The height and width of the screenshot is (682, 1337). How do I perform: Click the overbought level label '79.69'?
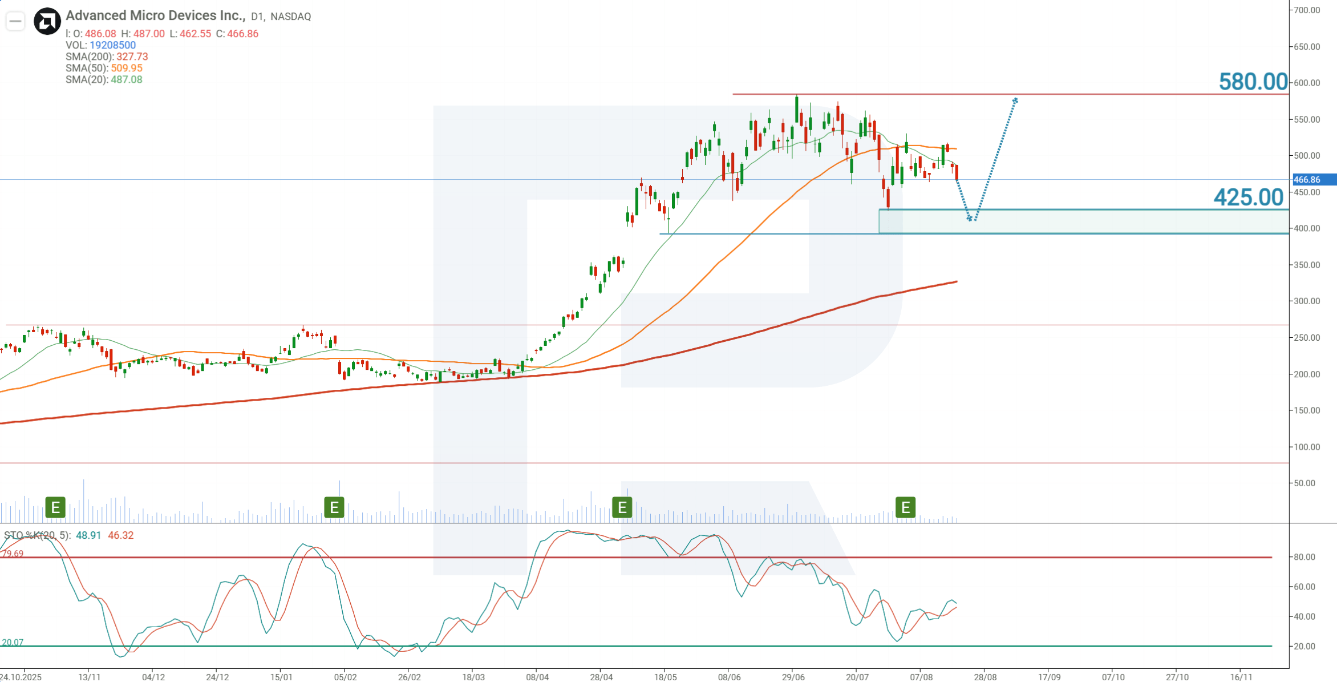coord(13,554)
